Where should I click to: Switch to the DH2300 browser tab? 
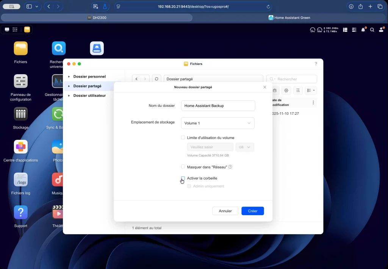[x=97, y=18]
